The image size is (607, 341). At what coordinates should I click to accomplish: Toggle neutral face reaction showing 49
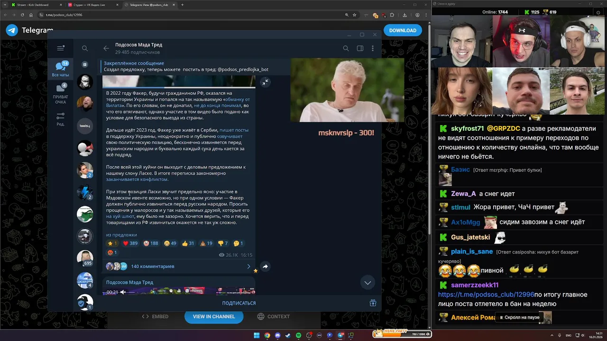click(170, 243)
